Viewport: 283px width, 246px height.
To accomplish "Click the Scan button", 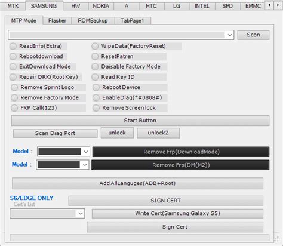I will [253, 35].
